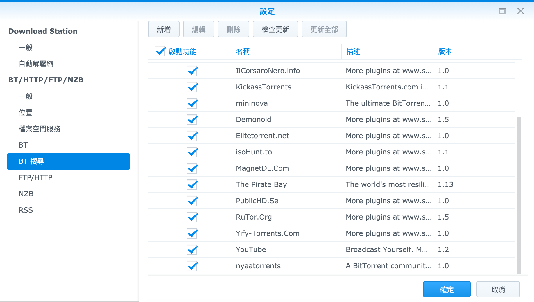Disable the mininova plugin checkbox
The image size is (534, 302).
[x=192, y=103]
